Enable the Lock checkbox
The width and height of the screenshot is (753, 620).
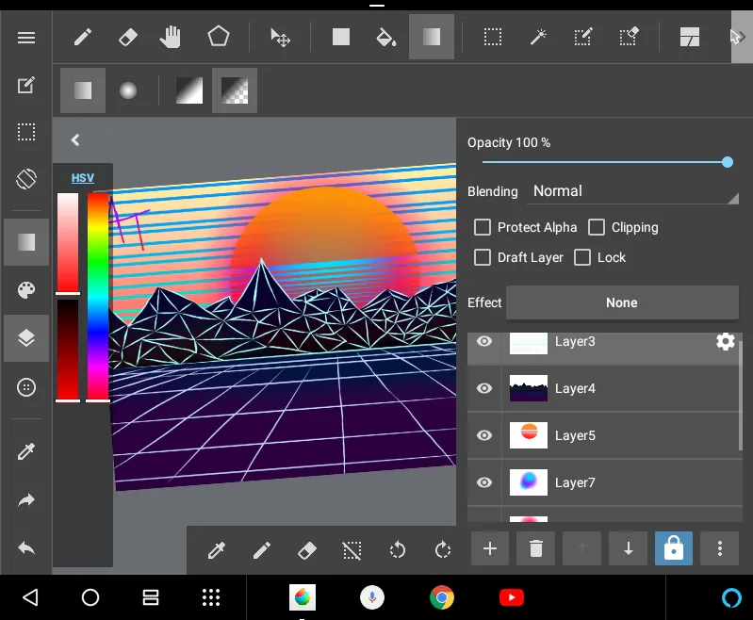click(x=582, y=257)
